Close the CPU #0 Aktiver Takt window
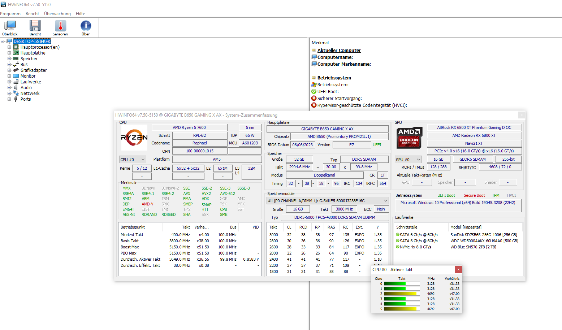Screen dimensions: 562x330 [x=458, y=269]
